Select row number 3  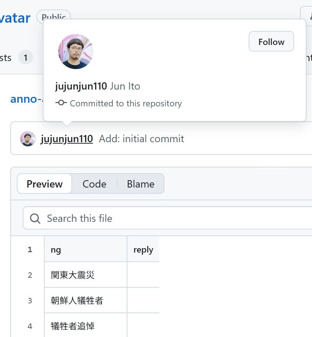(30, 300)
